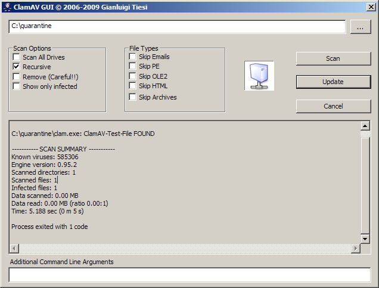
Task: Click the horizontal scrollbar right arrow
Action: click(x=356, y=248)
